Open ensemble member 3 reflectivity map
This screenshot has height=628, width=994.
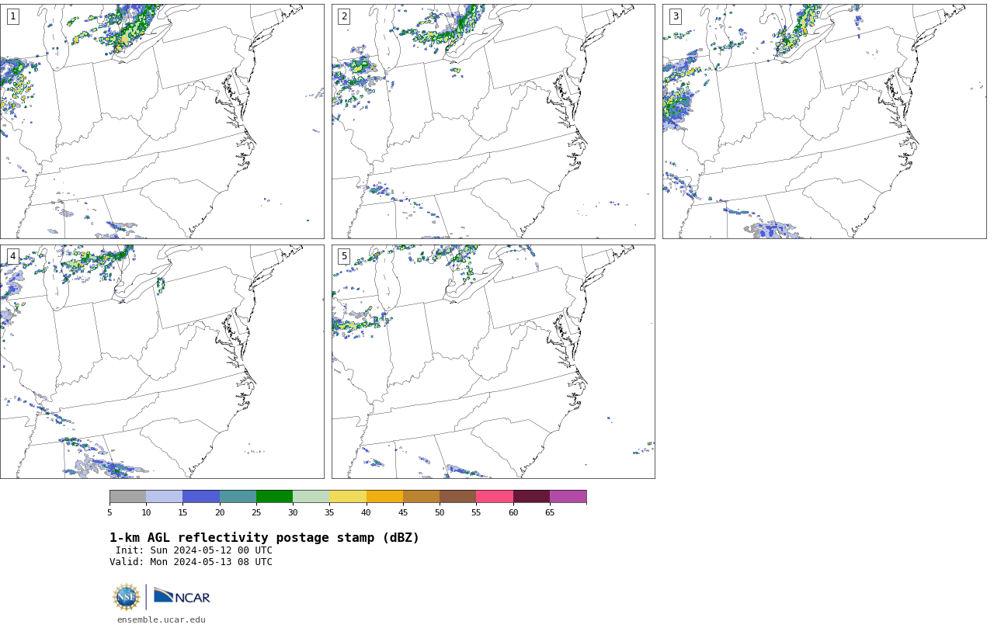point(824,121)
